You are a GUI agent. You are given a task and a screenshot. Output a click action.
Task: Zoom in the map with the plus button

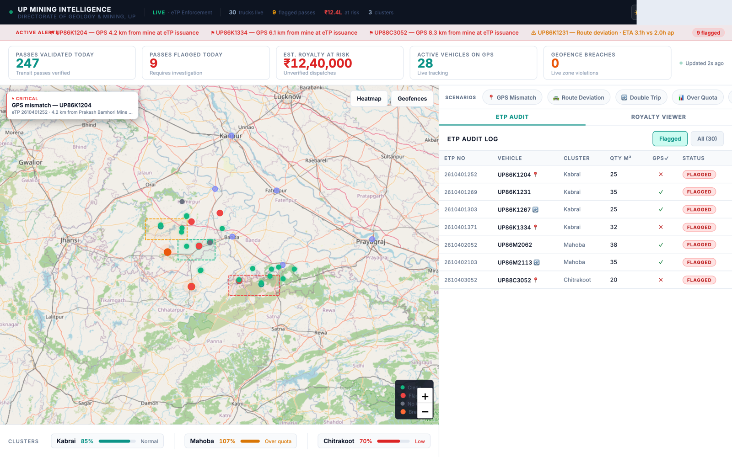(x=425, y=396)
